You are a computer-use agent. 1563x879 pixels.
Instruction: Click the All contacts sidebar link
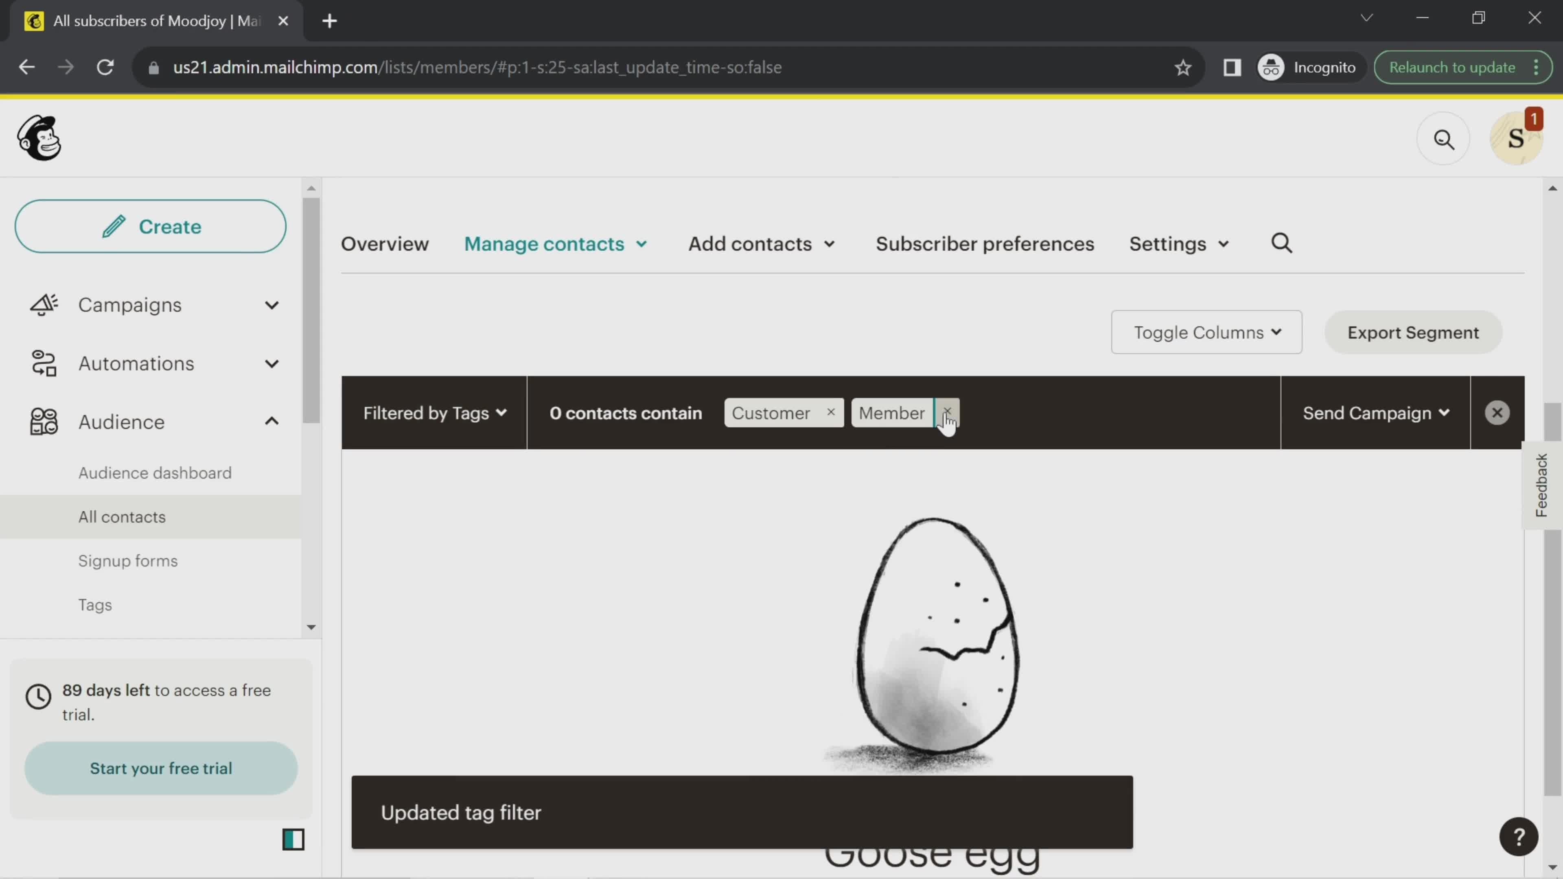pyautogui.click(x=121, y=516)
